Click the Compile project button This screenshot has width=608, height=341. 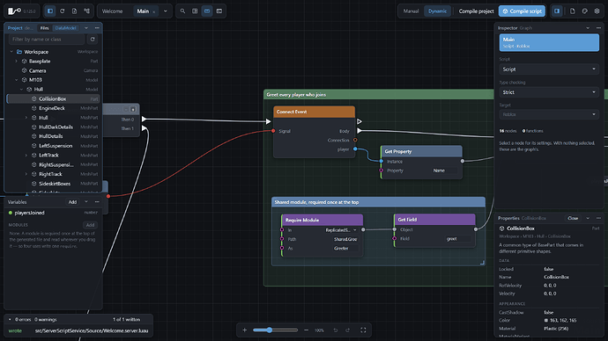tap(476, 11)
